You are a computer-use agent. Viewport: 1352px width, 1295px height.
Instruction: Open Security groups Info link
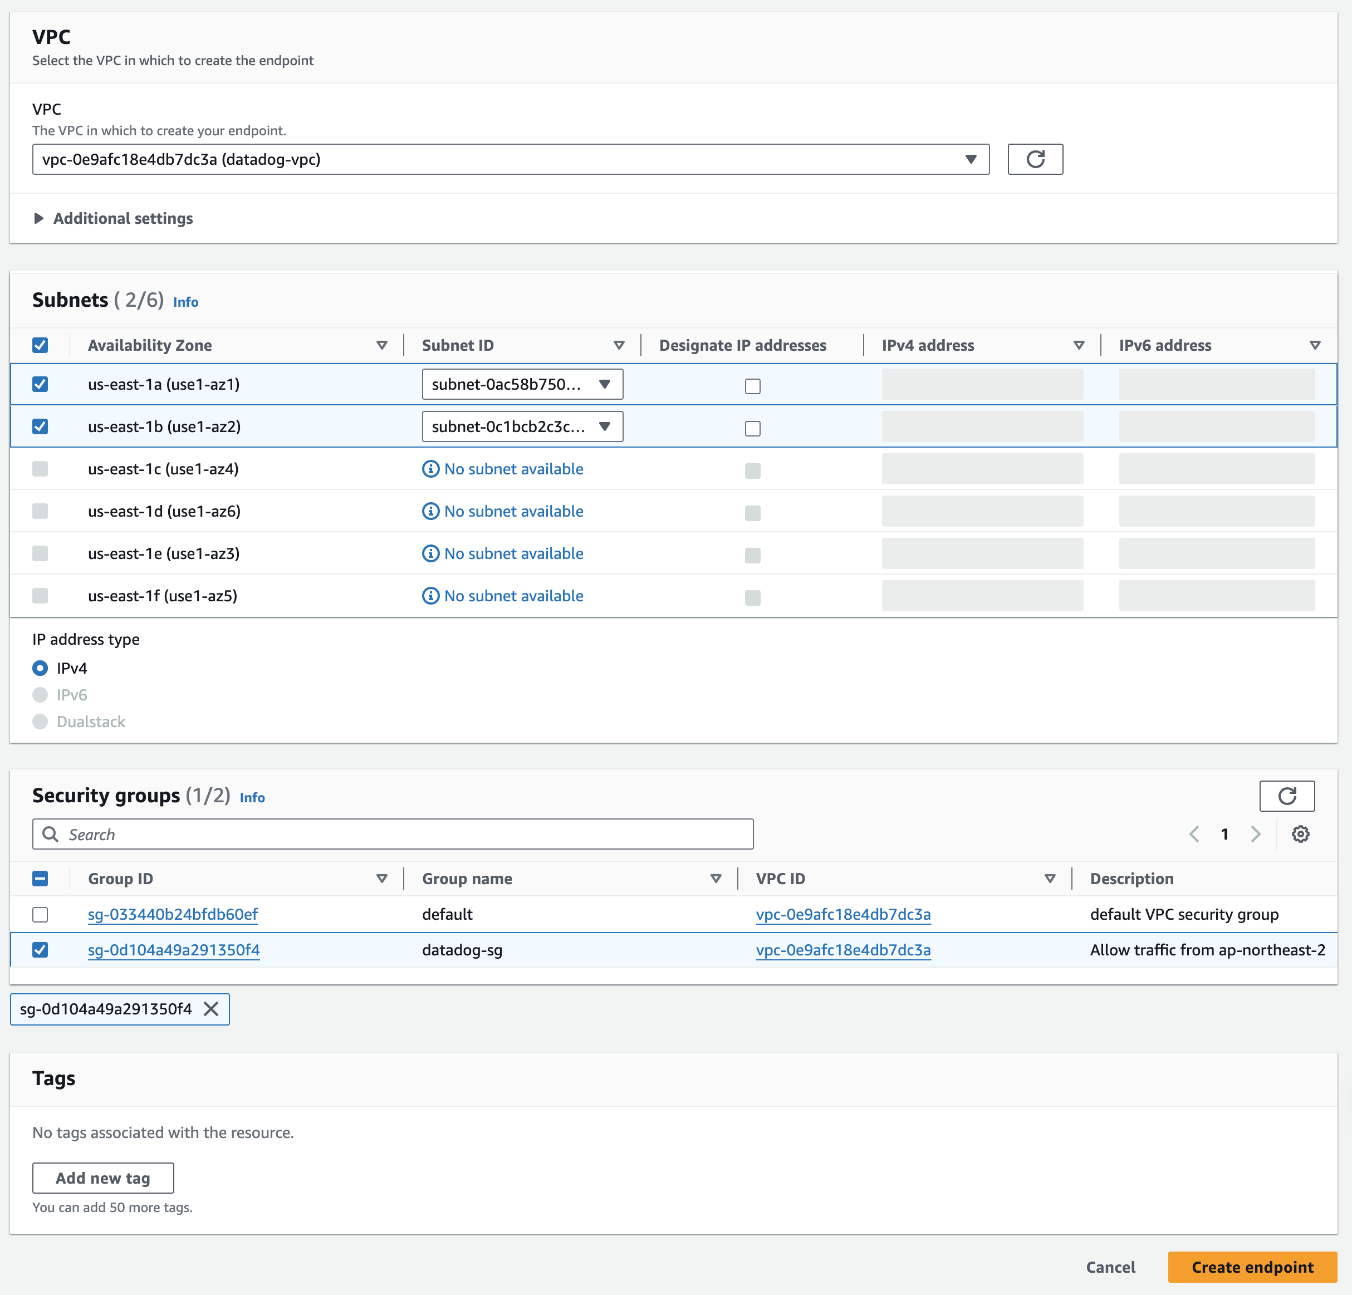click(252, 797)
